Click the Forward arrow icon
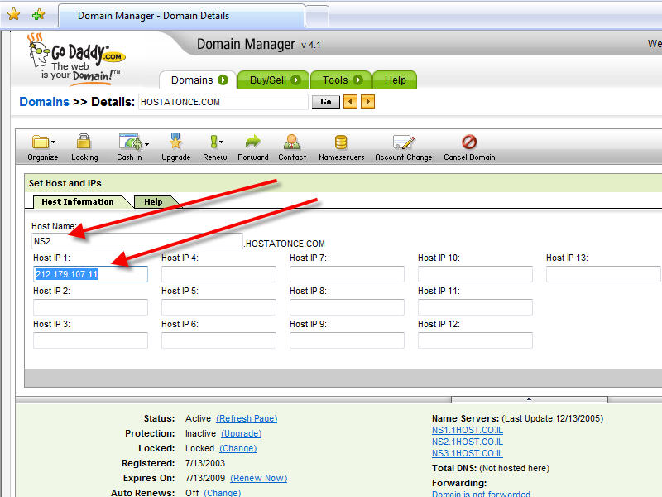Screen dimensions: 662x497 tap(252, 142)
